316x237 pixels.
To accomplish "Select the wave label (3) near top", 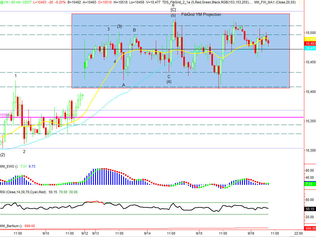I will (x=119, y=27).
